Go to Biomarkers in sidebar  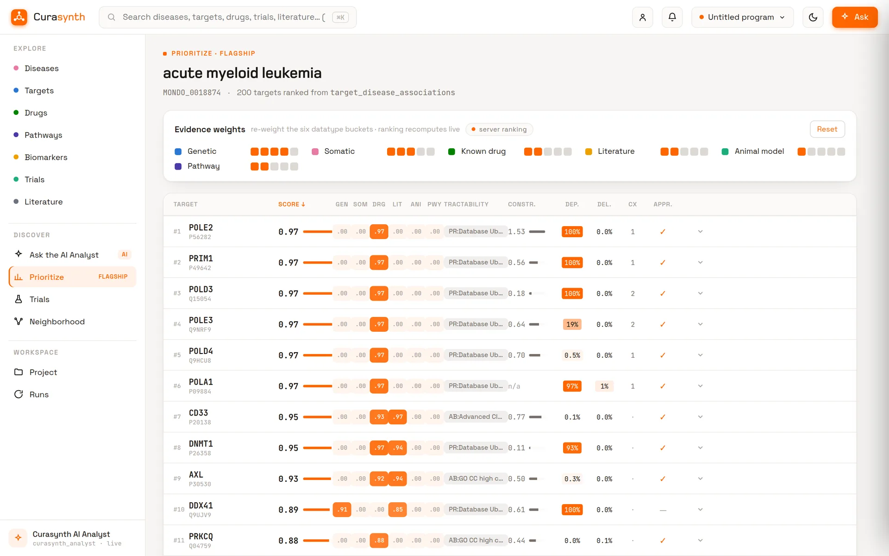click(x=73, y=157)
